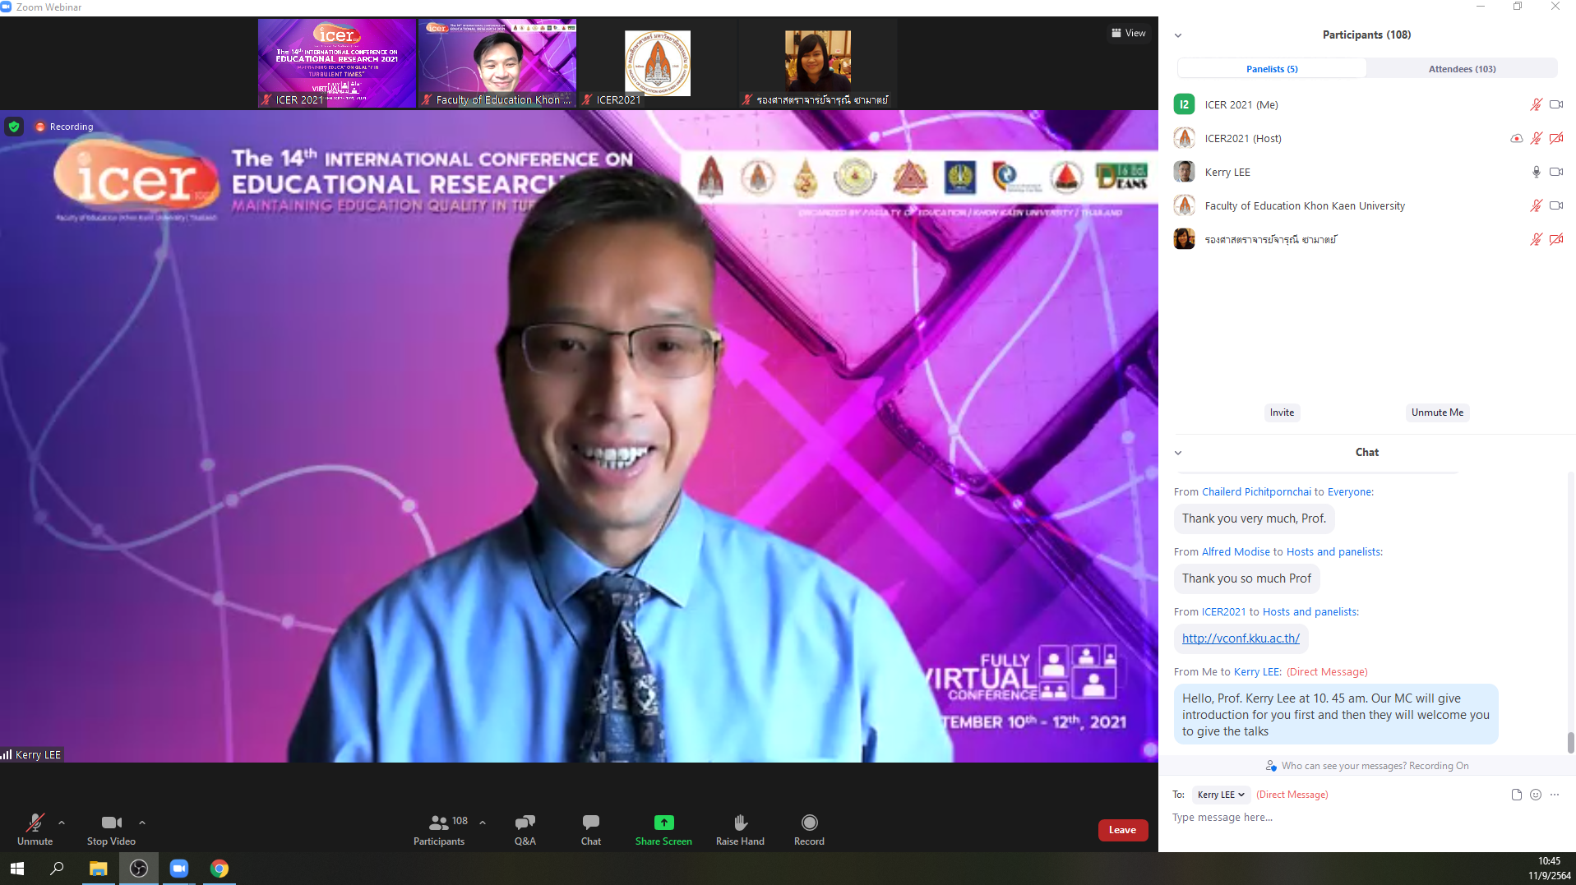Image resolution: width=1576 pixels, height=885 pixels.
Task: Expand audio options arrow beside Unmute
Action: [x=62, y=822]
